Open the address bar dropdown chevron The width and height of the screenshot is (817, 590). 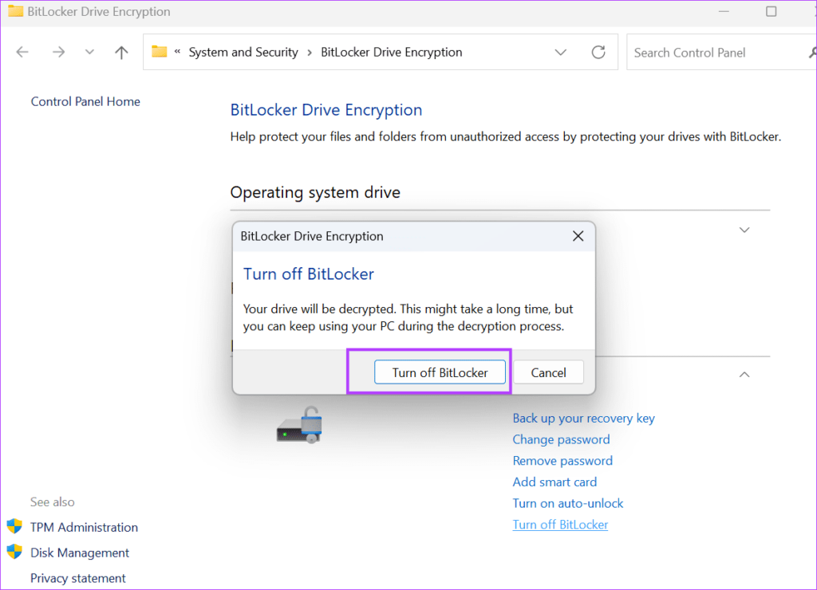(561, 52)
